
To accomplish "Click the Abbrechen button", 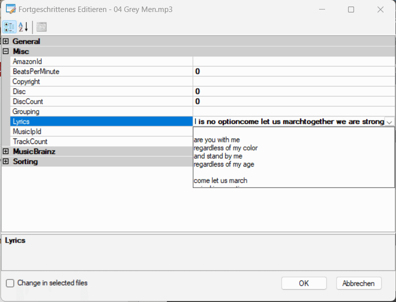I will pyautogui.click(x=359, y=283).
